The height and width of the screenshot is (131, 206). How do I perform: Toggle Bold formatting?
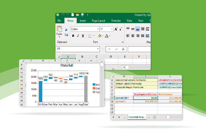coord(73,36)
